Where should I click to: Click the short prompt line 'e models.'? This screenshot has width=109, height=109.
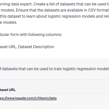[8, 22]
